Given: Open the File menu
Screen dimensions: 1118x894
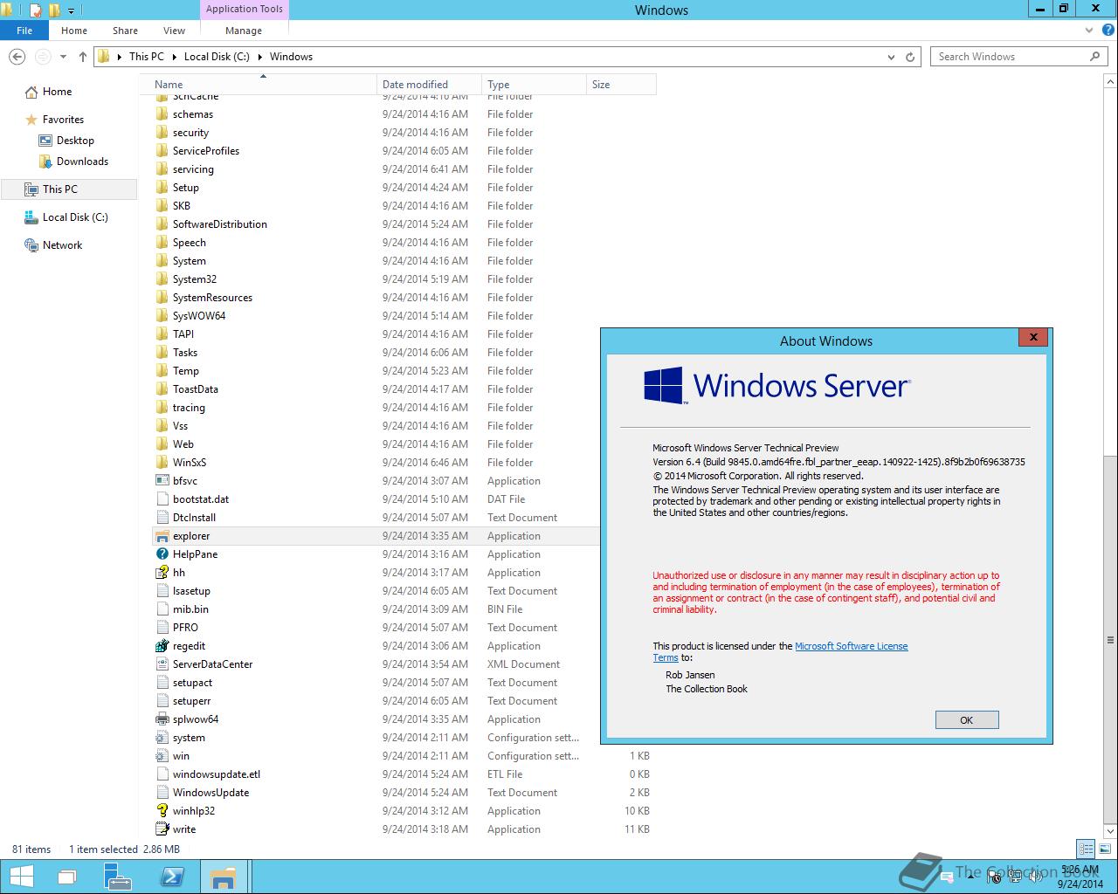Looking at the screenshot, I should [x=24, y=30].
